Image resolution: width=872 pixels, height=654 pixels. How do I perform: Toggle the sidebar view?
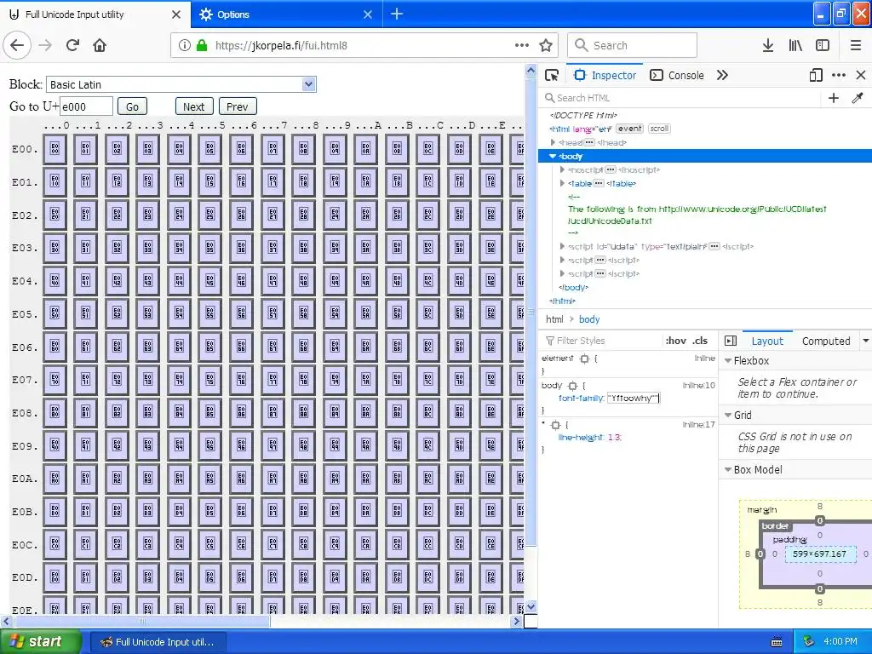823,46
